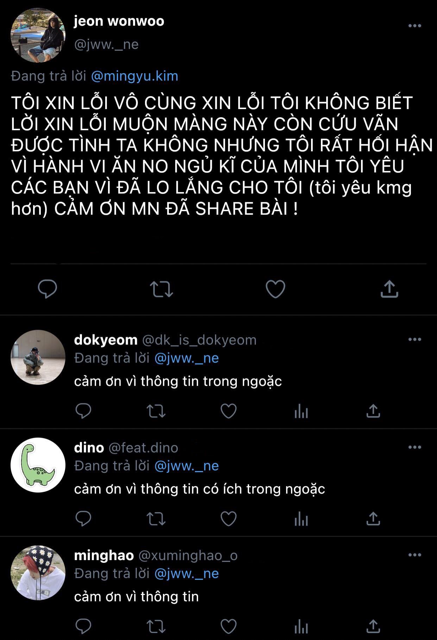Share jeon wonwoo's main tweet

[x=389, y=289]
